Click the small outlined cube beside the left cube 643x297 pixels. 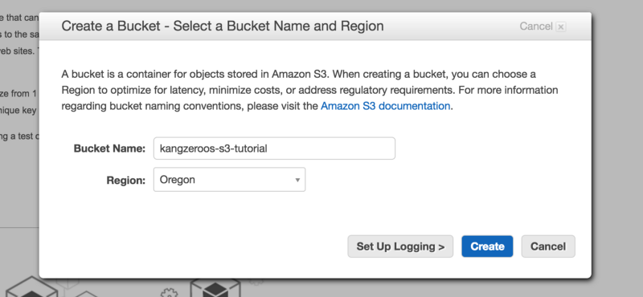pos(86,293)
